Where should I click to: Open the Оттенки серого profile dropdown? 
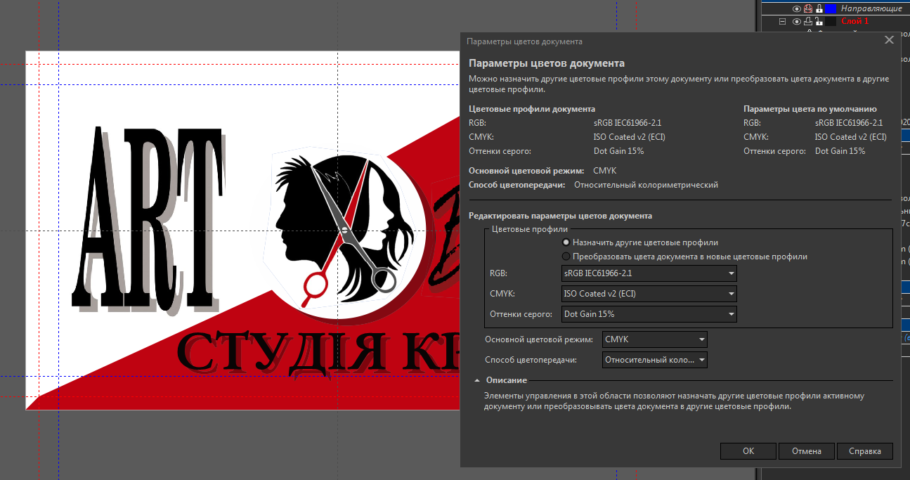coord(649,314)
